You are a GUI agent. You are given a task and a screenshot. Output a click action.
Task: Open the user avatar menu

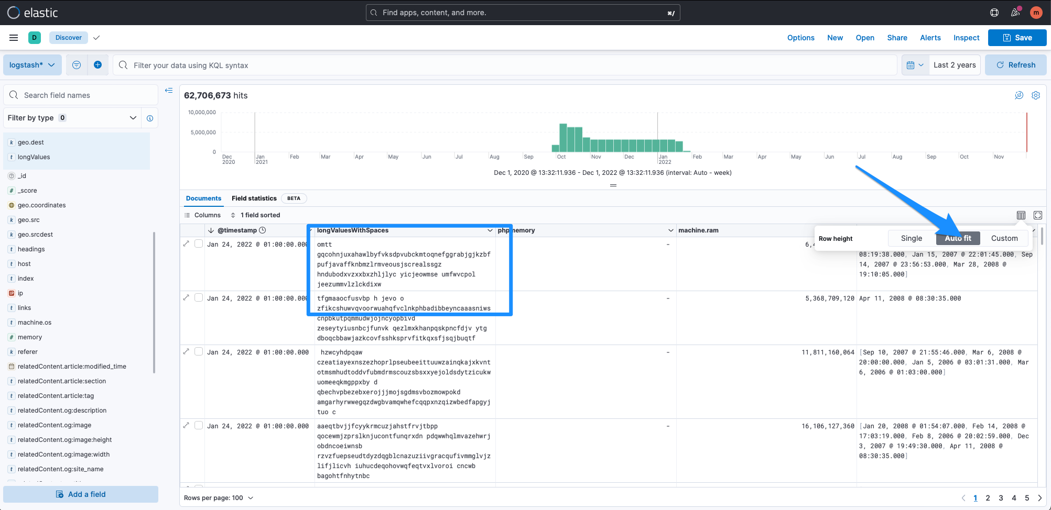pos(1036,13)
